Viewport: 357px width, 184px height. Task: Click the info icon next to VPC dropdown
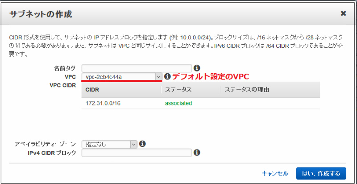click(x=168, y=77)
